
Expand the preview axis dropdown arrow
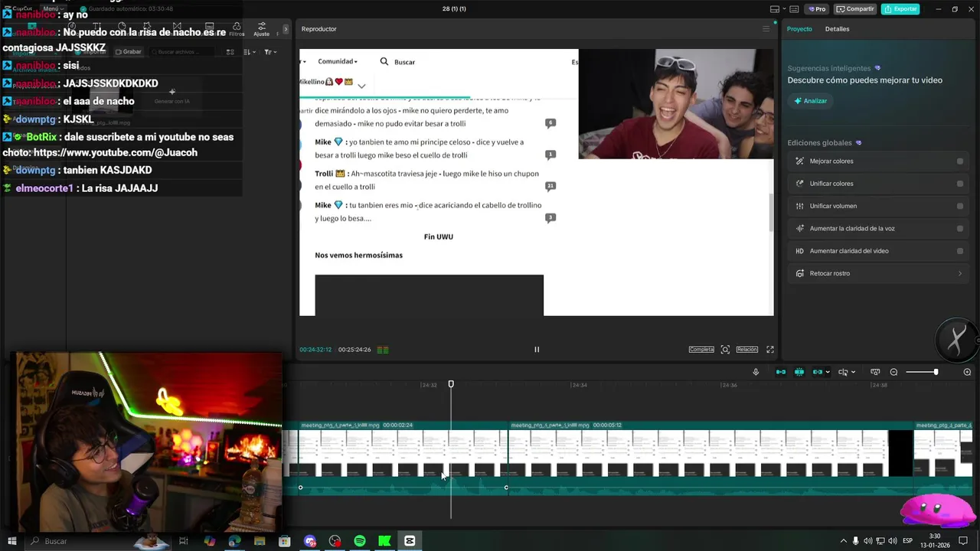853,373
